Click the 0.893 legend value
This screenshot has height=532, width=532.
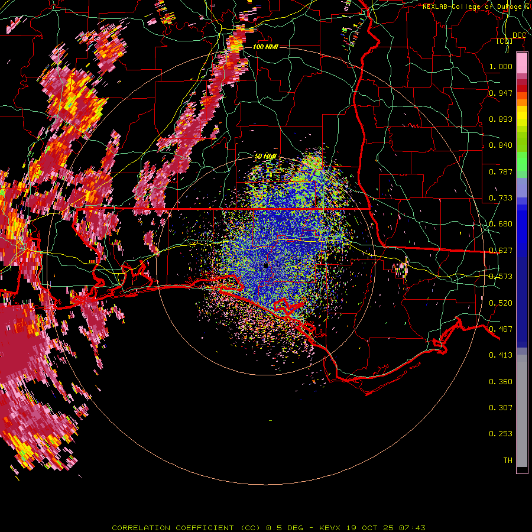pos(501,119)
